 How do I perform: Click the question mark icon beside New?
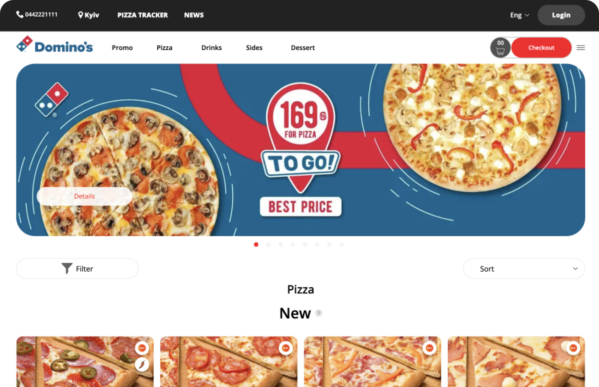pos(319,313)
